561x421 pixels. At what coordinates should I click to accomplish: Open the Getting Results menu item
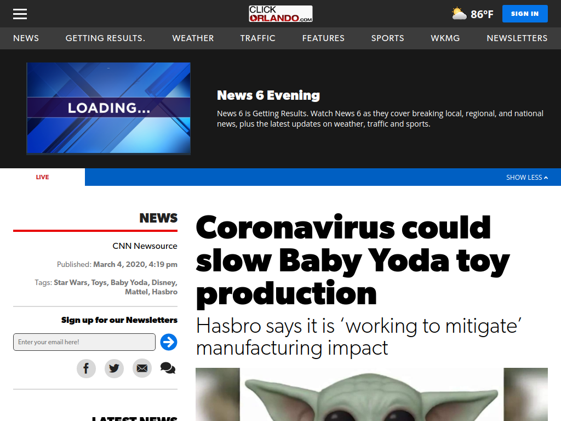click(106, 38)
